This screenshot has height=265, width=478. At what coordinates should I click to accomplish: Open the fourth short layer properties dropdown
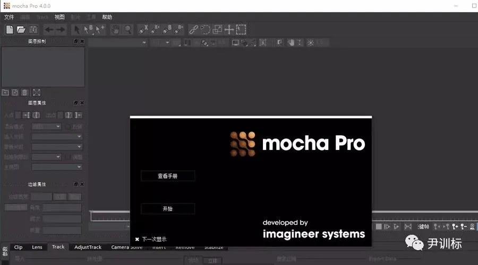[x=47, y=157]
